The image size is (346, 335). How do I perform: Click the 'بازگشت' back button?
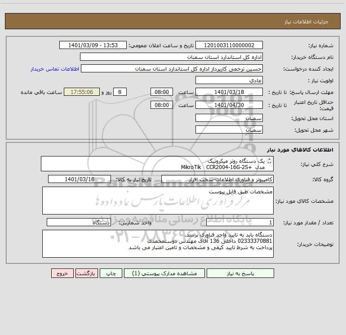click(x=86, y=273)
